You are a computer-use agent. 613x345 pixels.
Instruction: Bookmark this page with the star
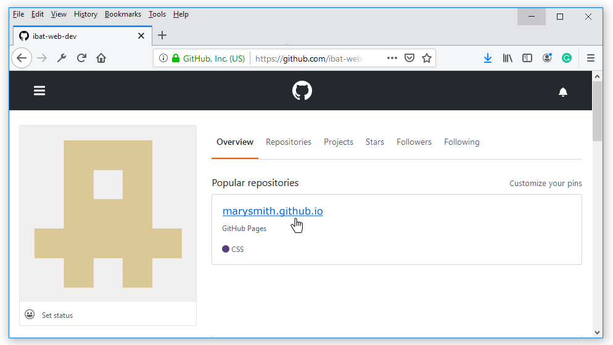coord(426,58)
